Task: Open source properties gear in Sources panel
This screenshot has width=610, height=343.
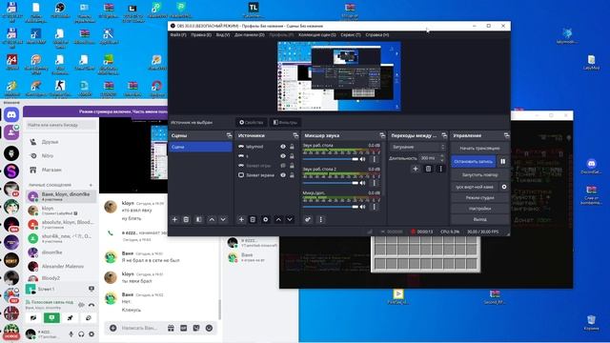Action: [x=266, y=220]
